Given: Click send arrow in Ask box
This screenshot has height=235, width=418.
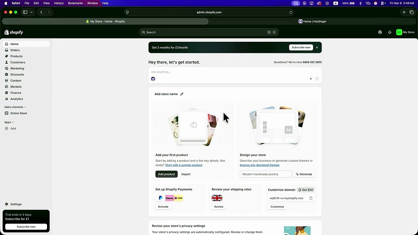Looking at the screenshot, I should pyautogui.click(x=317, y=79).
